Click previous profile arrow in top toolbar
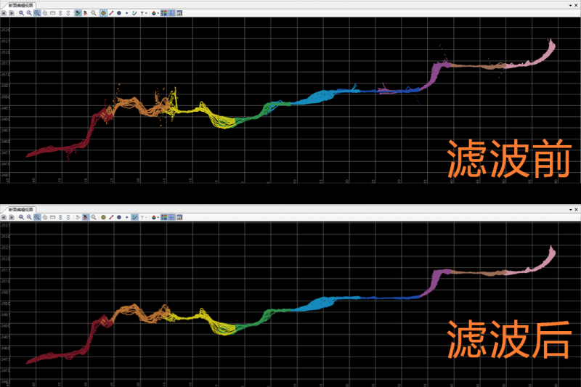Screen dimensions: 581x387 coord(4,13)
